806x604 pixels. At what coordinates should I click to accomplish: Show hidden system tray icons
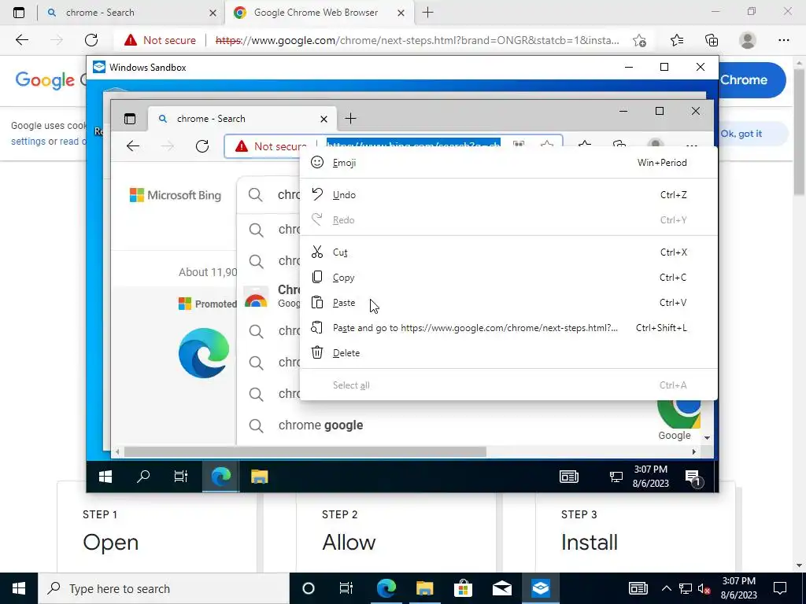(x=666, y=588)
